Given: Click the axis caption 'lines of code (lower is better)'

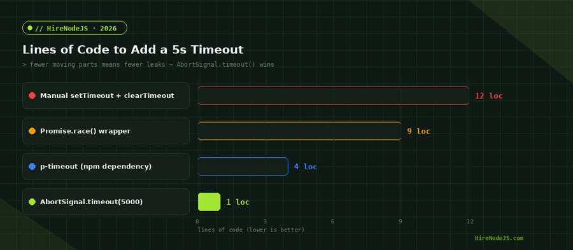Looking at the screenshot, I should tap(251, 230).
